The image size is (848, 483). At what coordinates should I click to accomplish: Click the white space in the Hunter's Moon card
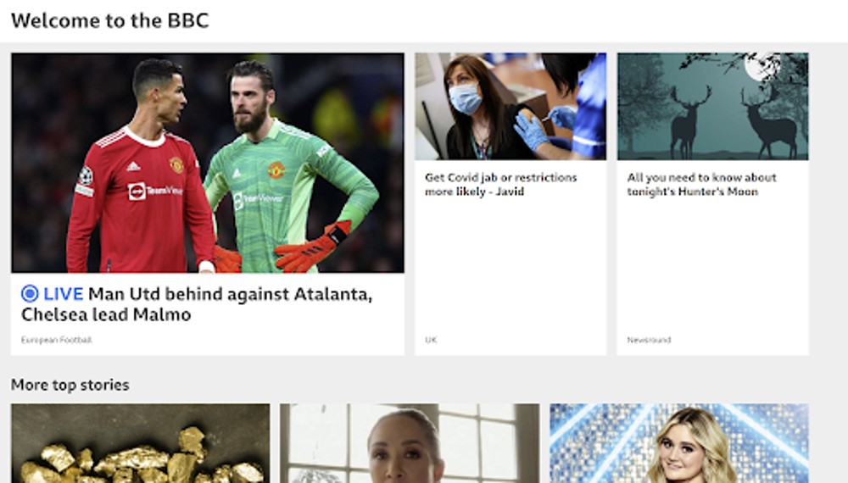(x=713, y=264)
